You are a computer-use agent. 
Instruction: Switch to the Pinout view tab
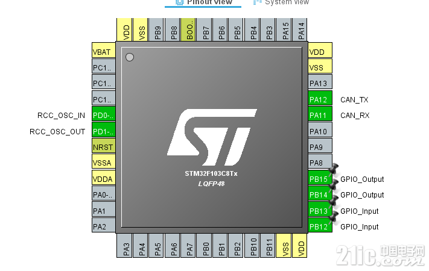pos(203,2)
